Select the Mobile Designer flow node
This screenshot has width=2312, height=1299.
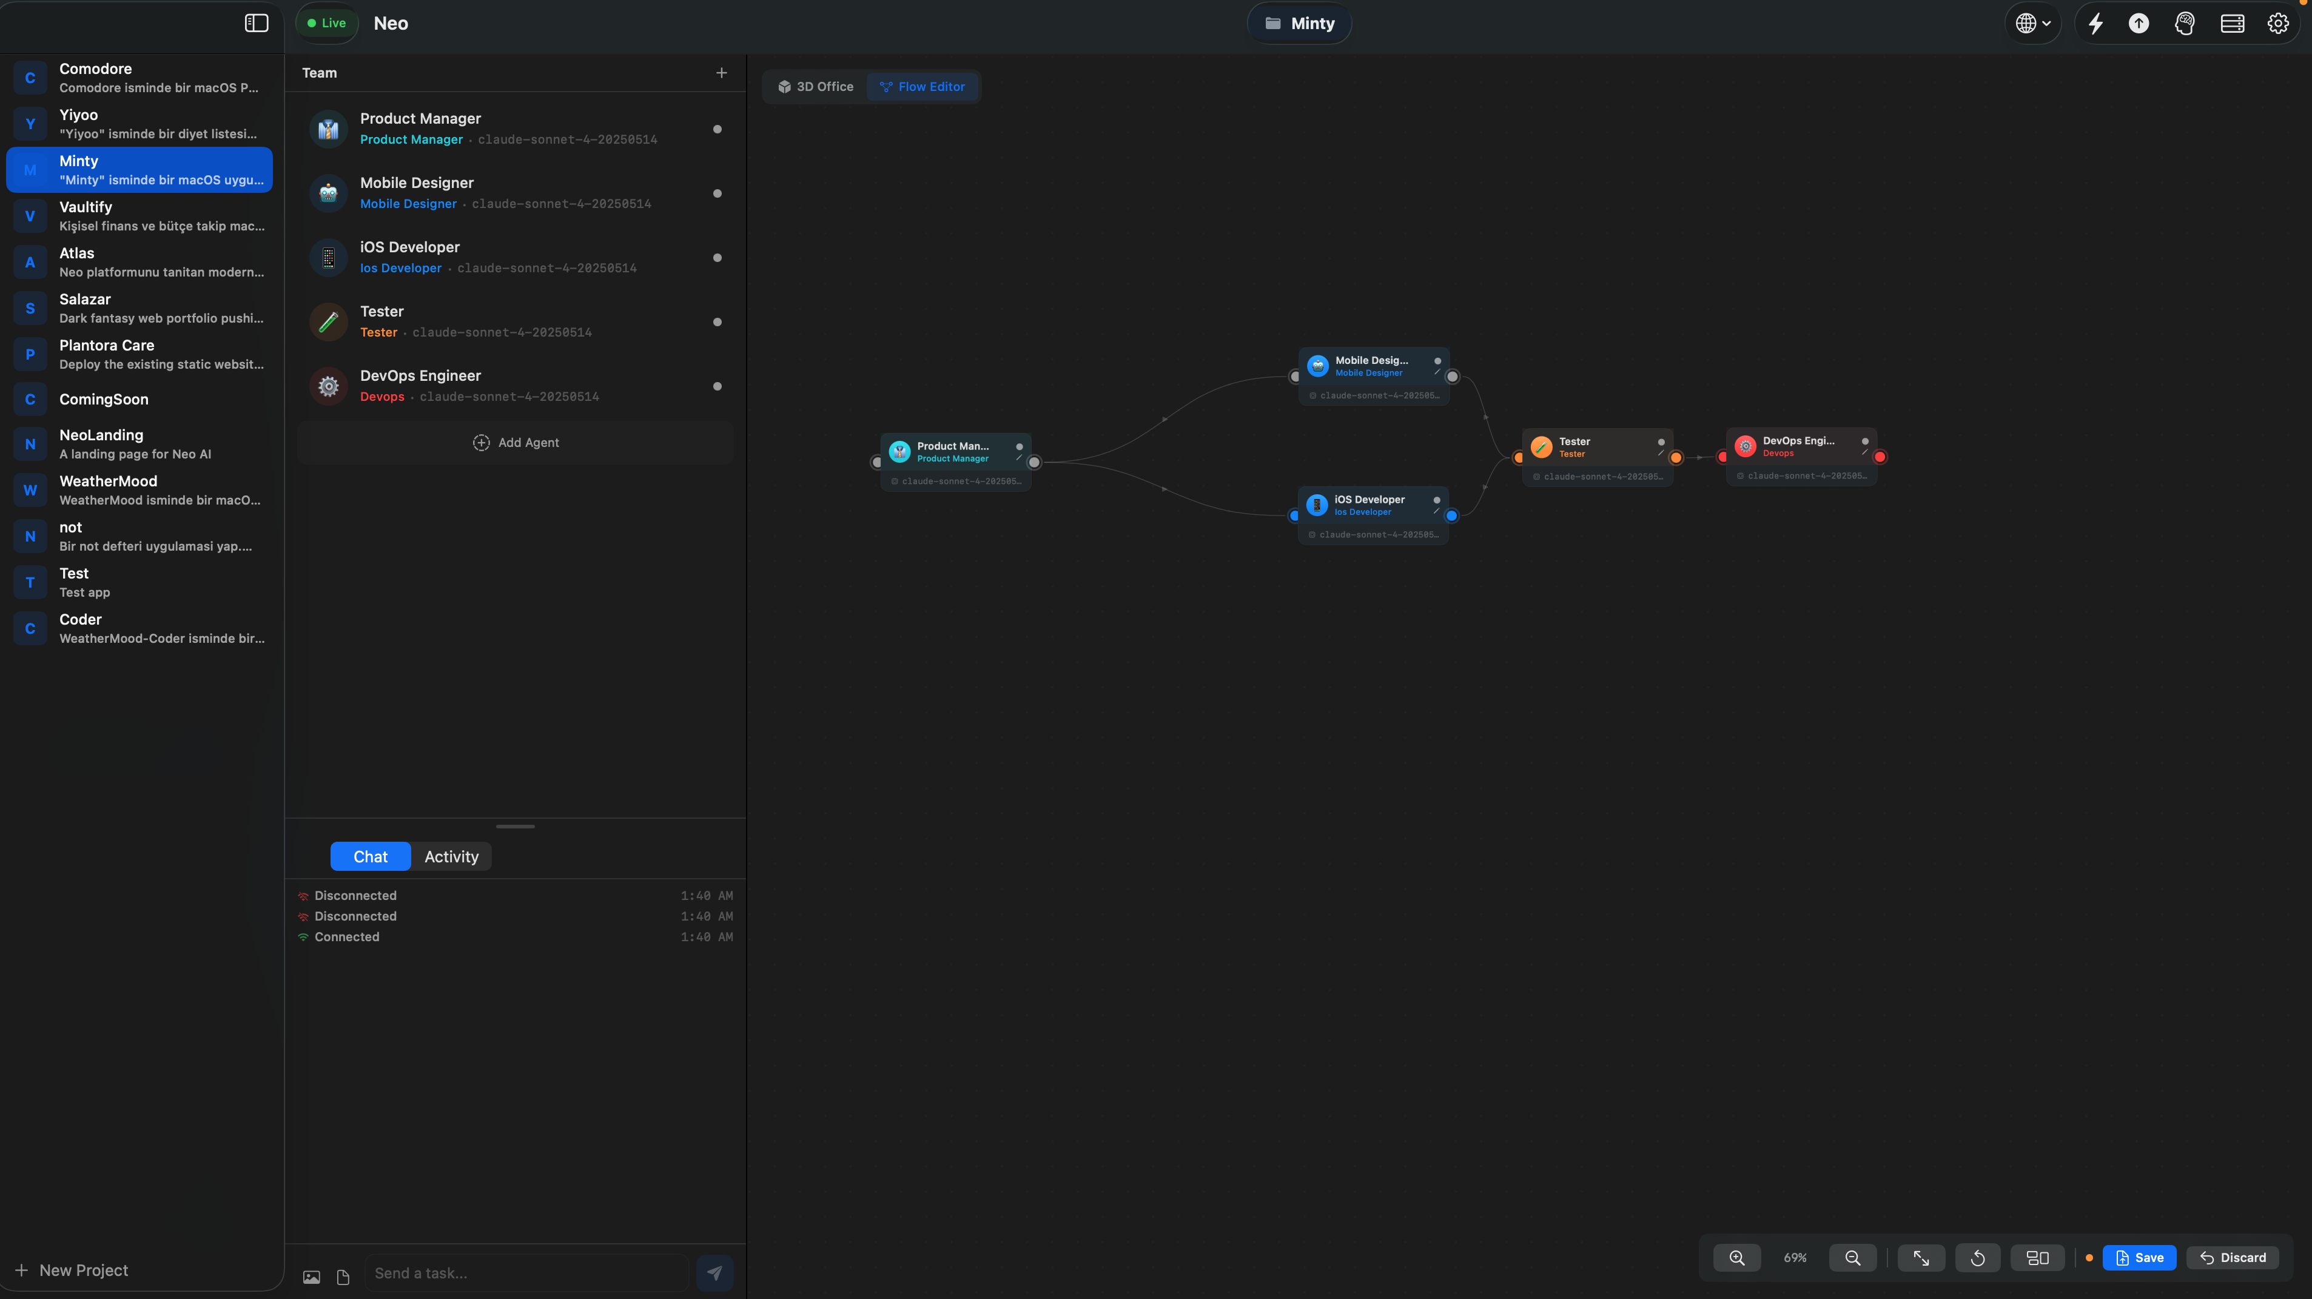1373,376
